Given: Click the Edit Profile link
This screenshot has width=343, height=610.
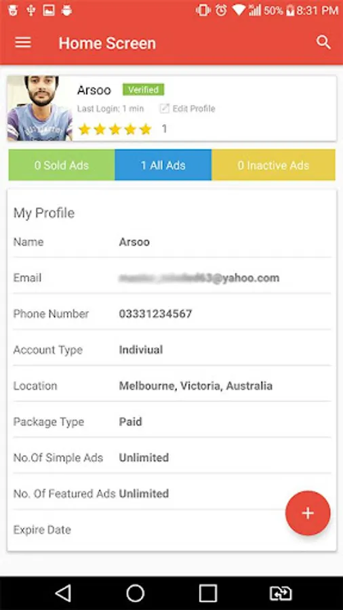Looking at the screenshot, I should click(194, 108).
